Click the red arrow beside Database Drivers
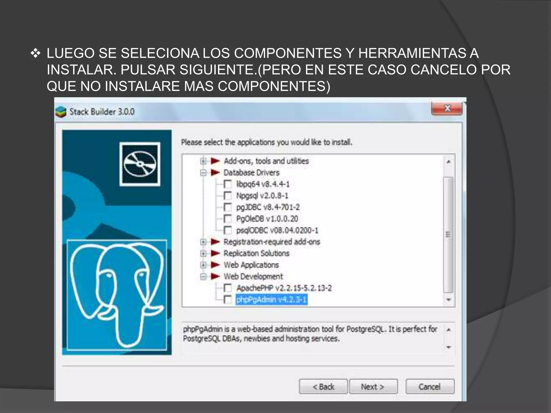This screenshot has height=413, width=551. click(215, 173)
